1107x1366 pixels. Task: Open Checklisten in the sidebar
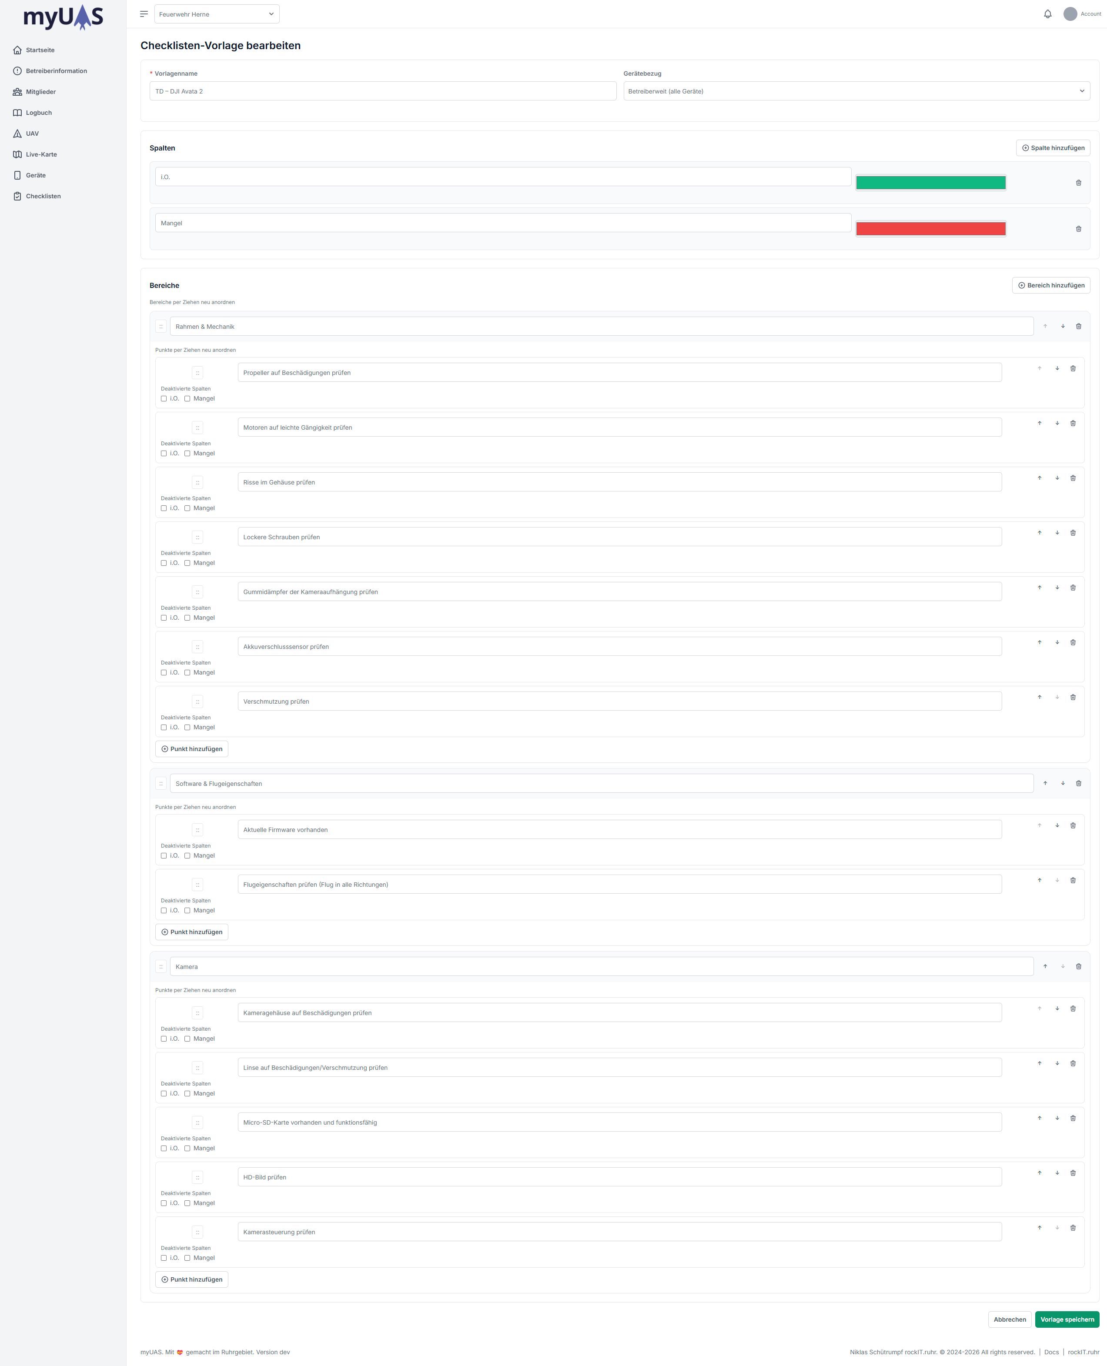[x=43, y=196]
